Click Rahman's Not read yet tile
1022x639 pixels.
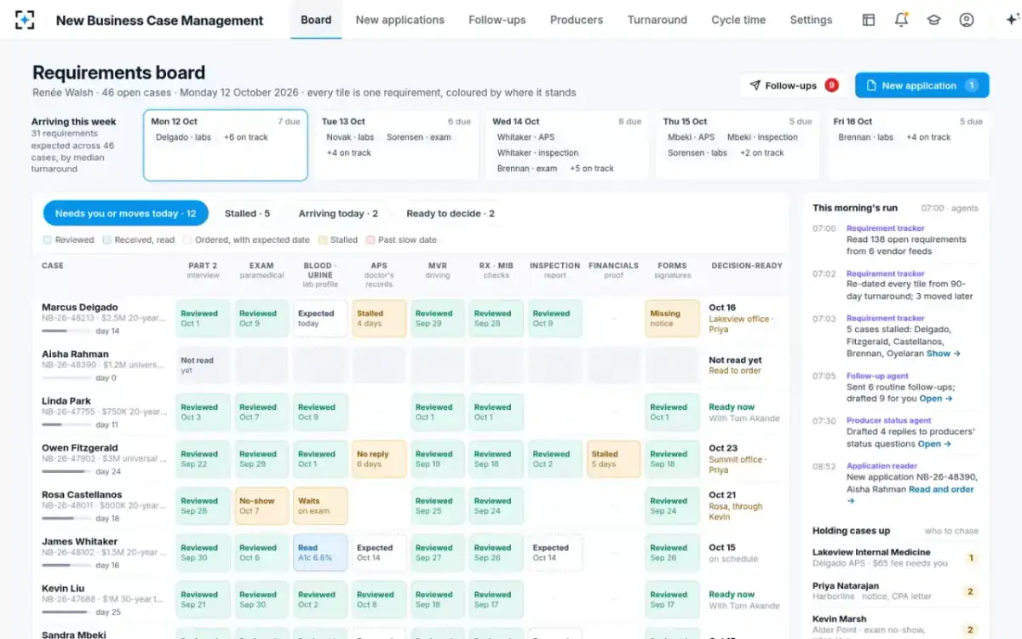point(203,365)
